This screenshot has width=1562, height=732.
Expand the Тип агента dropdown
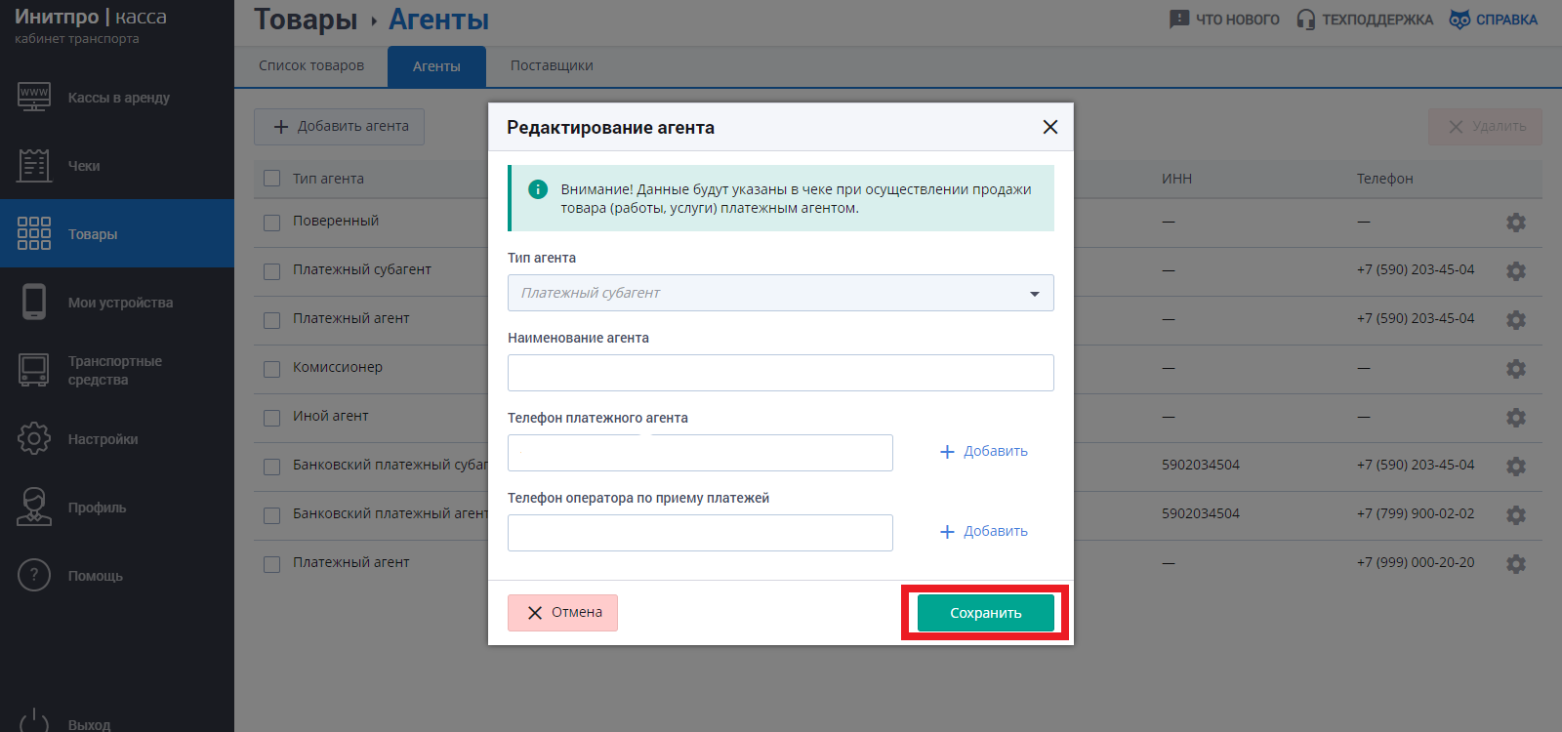point(781,293)
